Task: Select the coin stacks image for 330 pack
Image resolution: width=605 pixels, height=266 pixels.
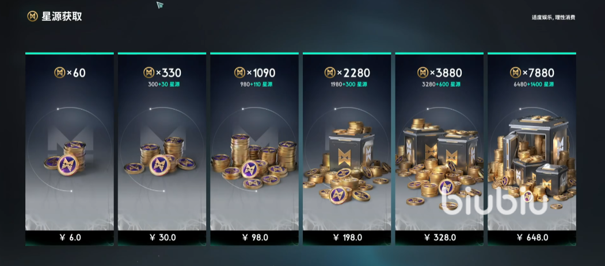Action: [x=160, y=156]
